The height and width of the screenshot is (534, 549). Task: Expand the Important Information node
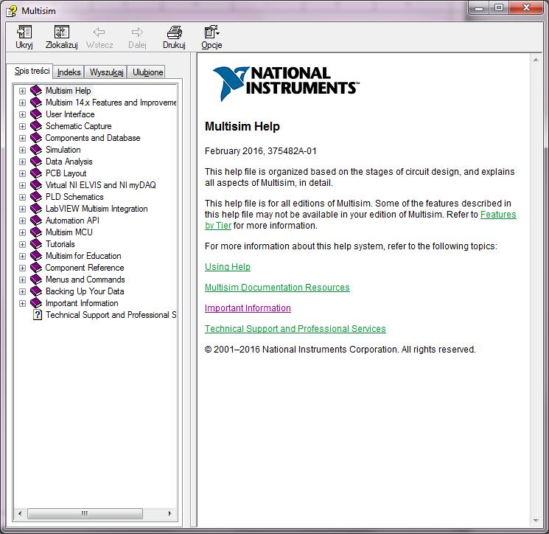pyautogui.click(x=22, y=303)
